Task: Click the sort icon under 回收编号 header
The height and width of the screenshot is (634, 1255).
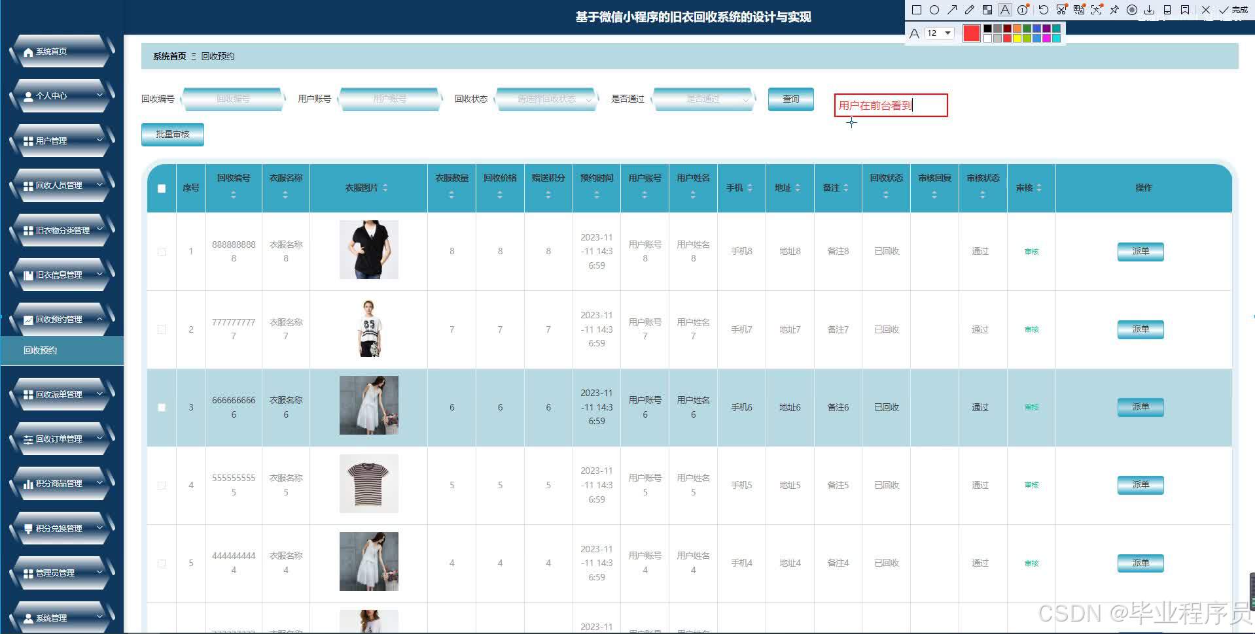Action: coord(233,195)
